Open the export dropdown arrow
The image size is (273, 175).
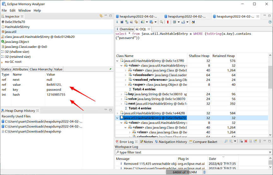click(187, 22)
